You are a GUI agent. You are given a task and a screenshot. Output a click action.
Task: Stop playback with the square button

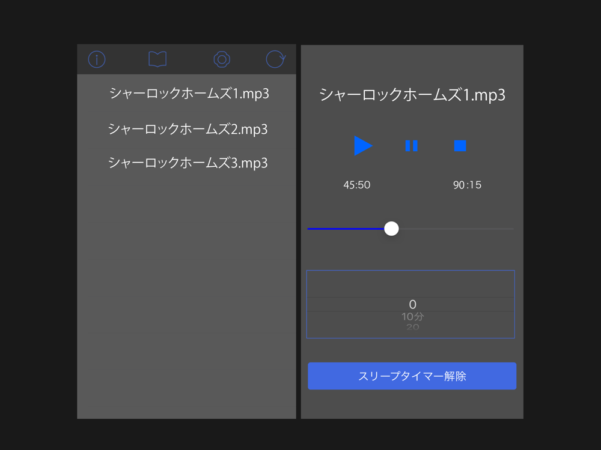point(460,146)
